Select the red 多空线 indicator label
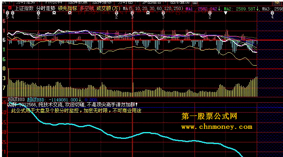The width and height of the screenshot is (283, 157). (x=87, y=8)
